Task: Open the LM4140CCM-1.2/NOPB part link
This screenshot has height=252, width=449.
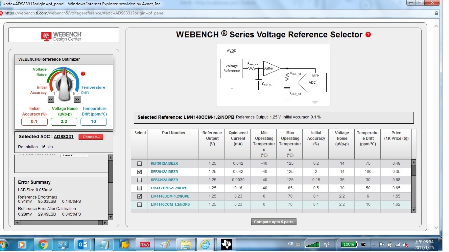Action: pos(170,204)
